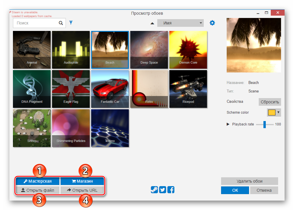Open settings gear icon
This screenshot has width=294, height=210.
tap(212, 23)
